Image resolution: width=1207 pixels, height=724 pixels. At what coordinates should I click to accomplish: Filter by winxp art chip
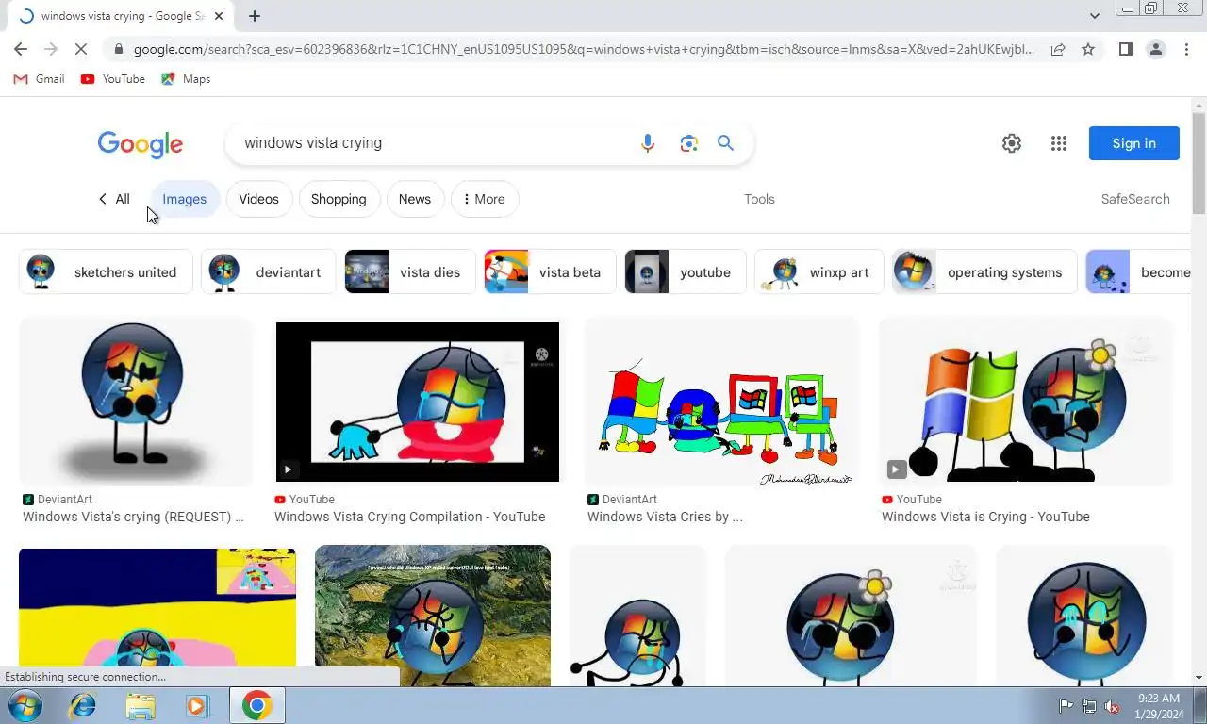click(819, 272)
